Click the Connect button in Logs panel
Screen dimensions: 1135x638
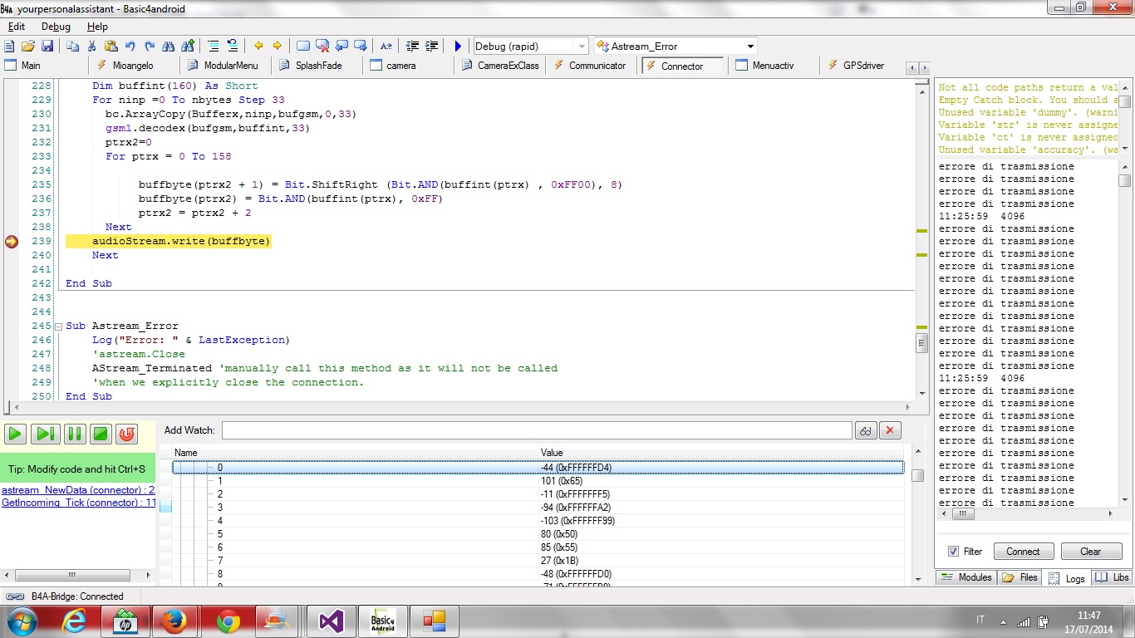pyautogui.click(x=1023, y=552)
